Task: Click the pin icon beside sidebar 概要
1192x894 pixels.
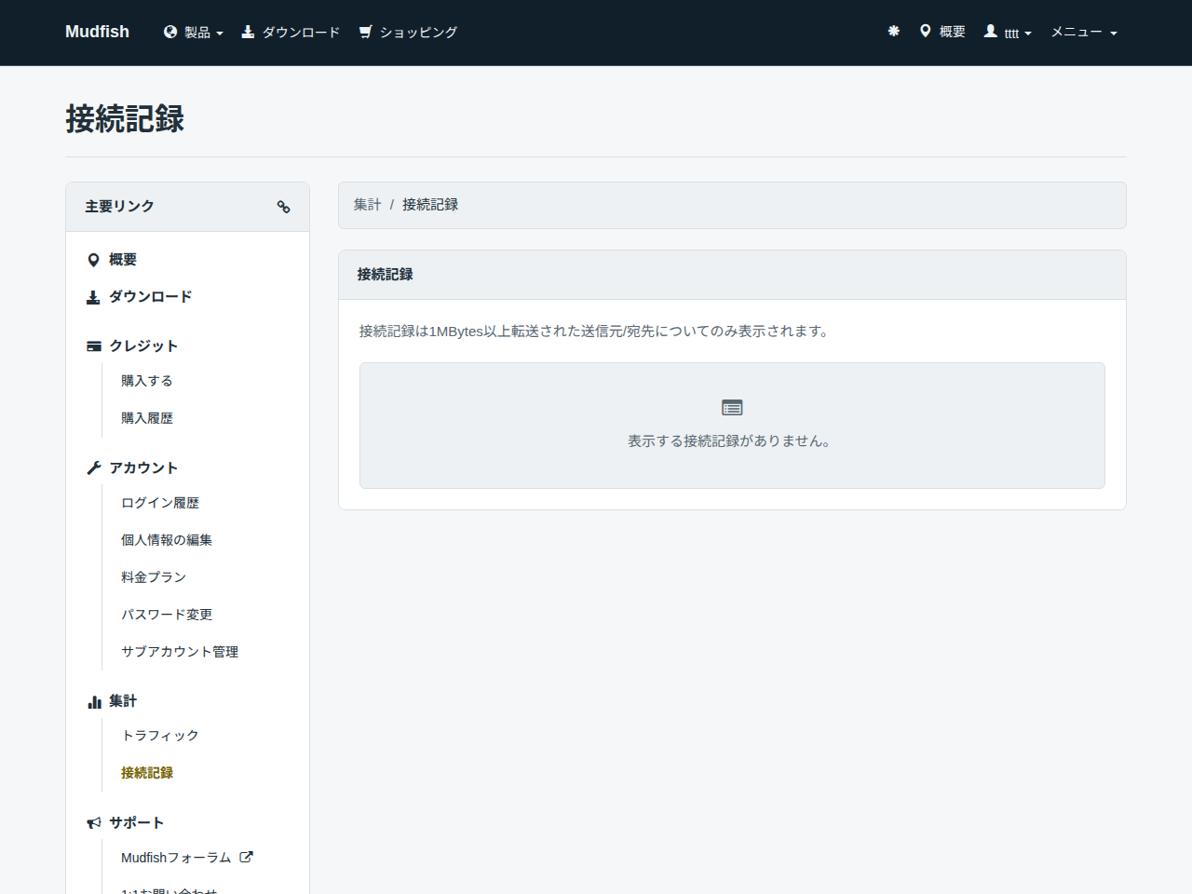Action: [x=93, y=260]
